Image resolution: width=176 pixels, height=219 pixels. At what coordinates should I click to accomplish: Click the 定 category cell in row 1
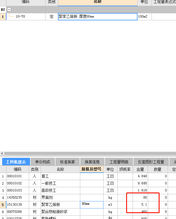[51, 17]
